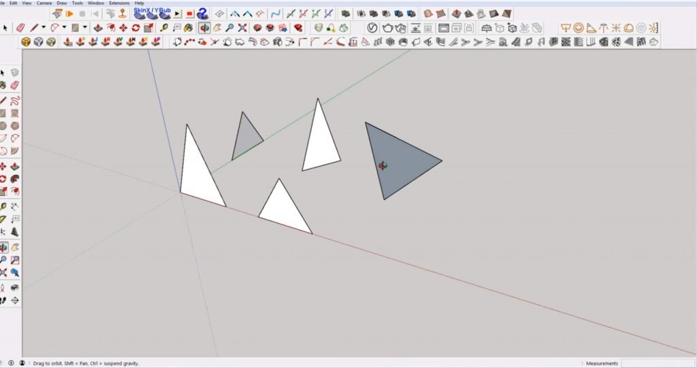The height and width of the screenshot is (368, 697).
Task: Select the Look Around eye tool
Action: (15, 288)
